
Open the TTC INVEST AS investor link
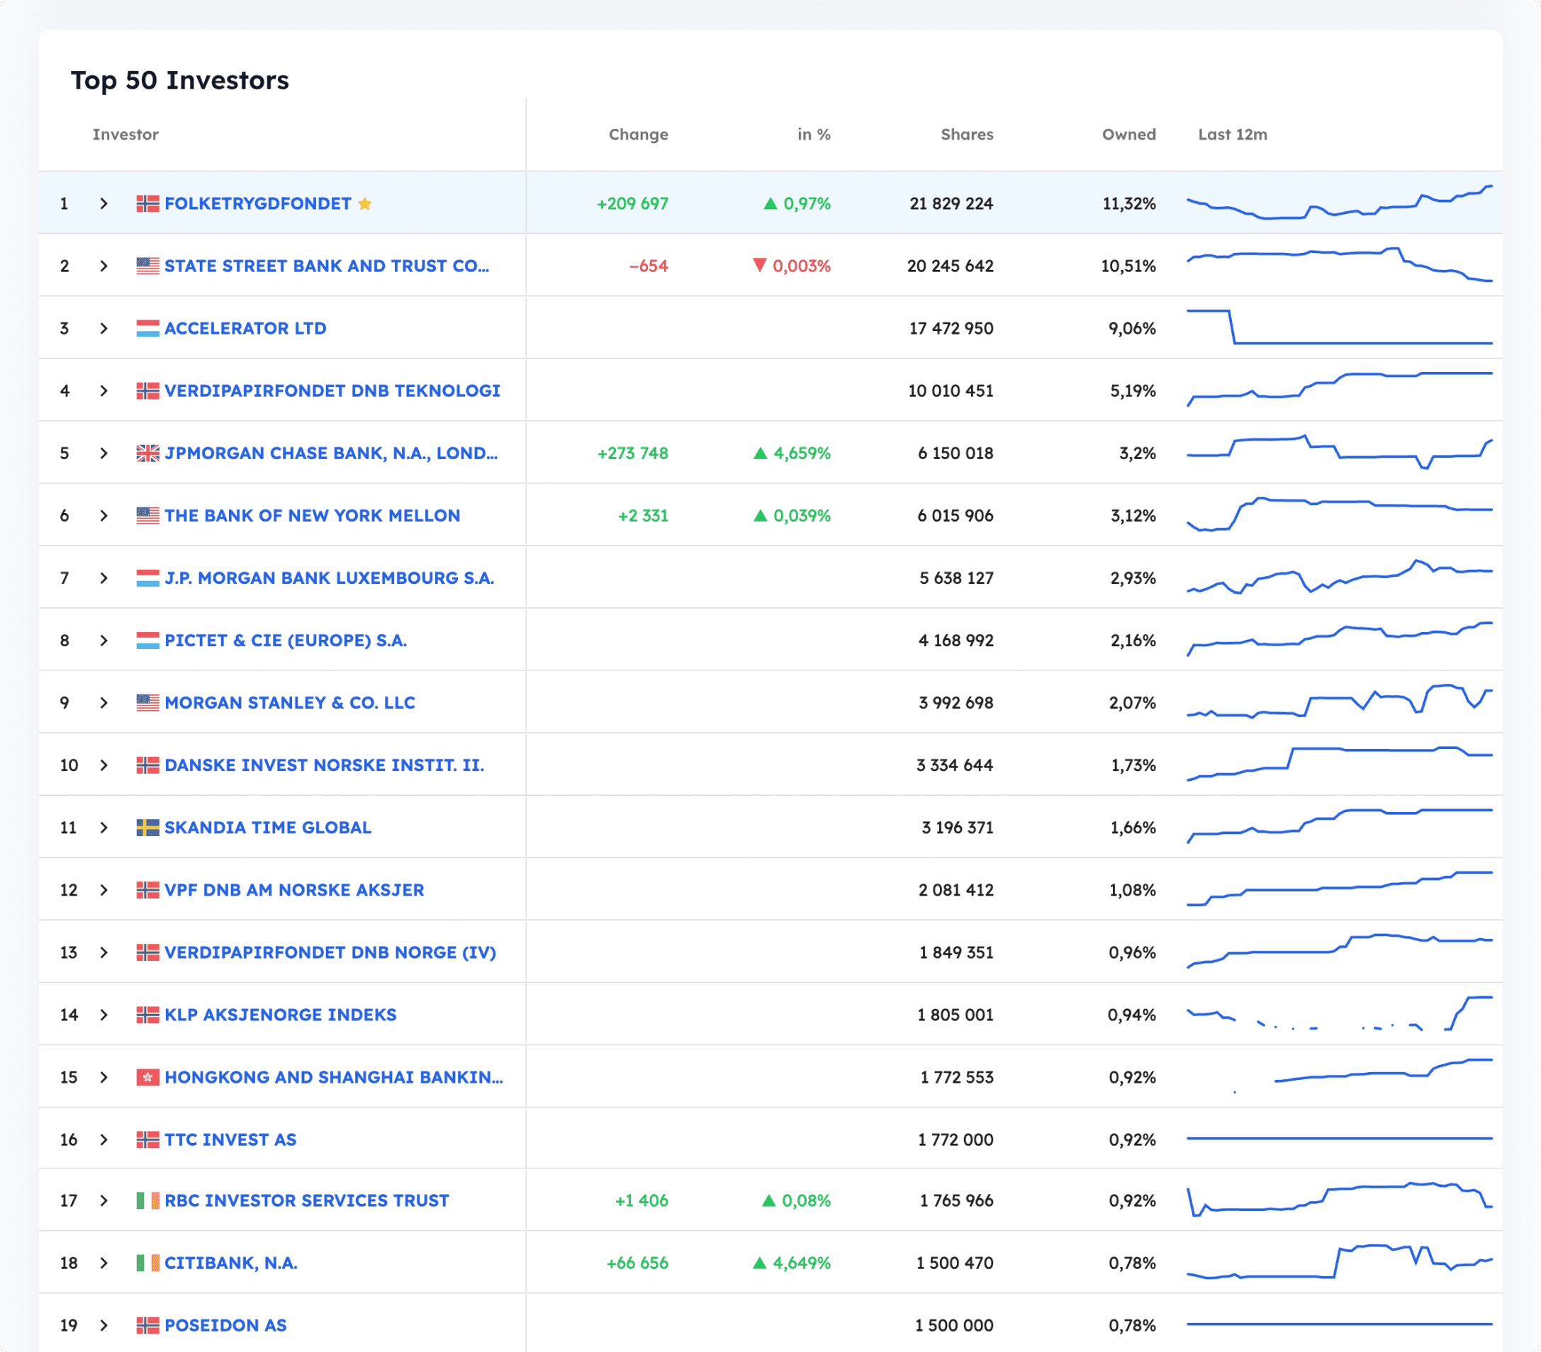tap(230, 1139)
